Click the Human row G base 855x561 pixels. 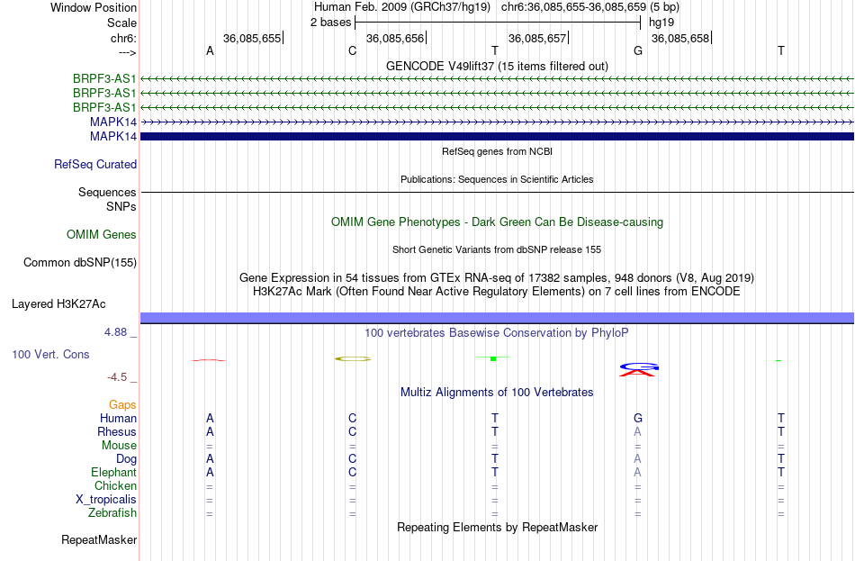click(x=638, y=419)
